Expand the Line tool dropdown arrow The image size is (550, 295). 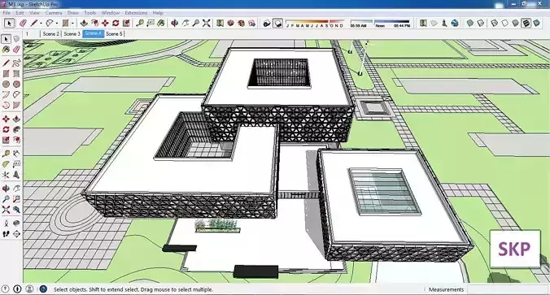[x=41, y=24]
